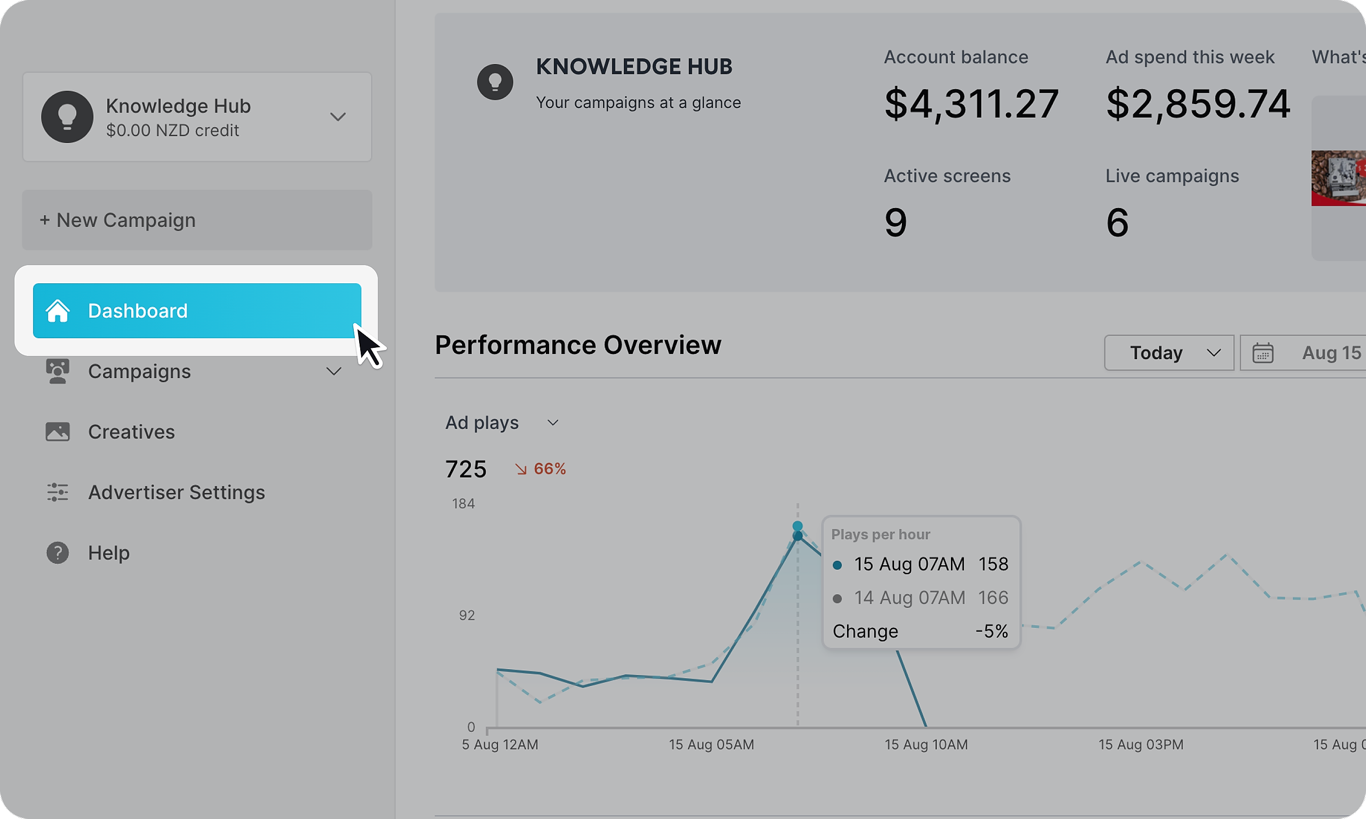Click the Help question mark icon
Image resolution: width=1366 pixels, height=819 pixels.
[x=58, y=552]
